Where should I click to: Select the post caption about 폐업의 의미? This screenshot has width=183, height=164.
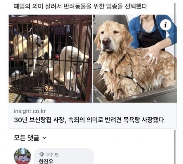coord(80,6)
